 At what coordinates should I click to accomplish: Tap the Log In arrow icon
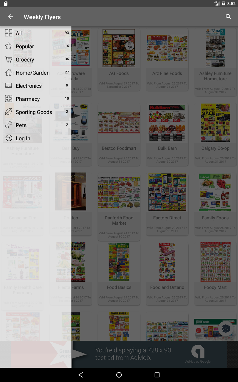tap(9, 138)
